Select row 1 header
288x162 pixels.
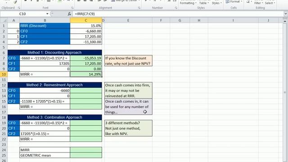pos(4,26)
